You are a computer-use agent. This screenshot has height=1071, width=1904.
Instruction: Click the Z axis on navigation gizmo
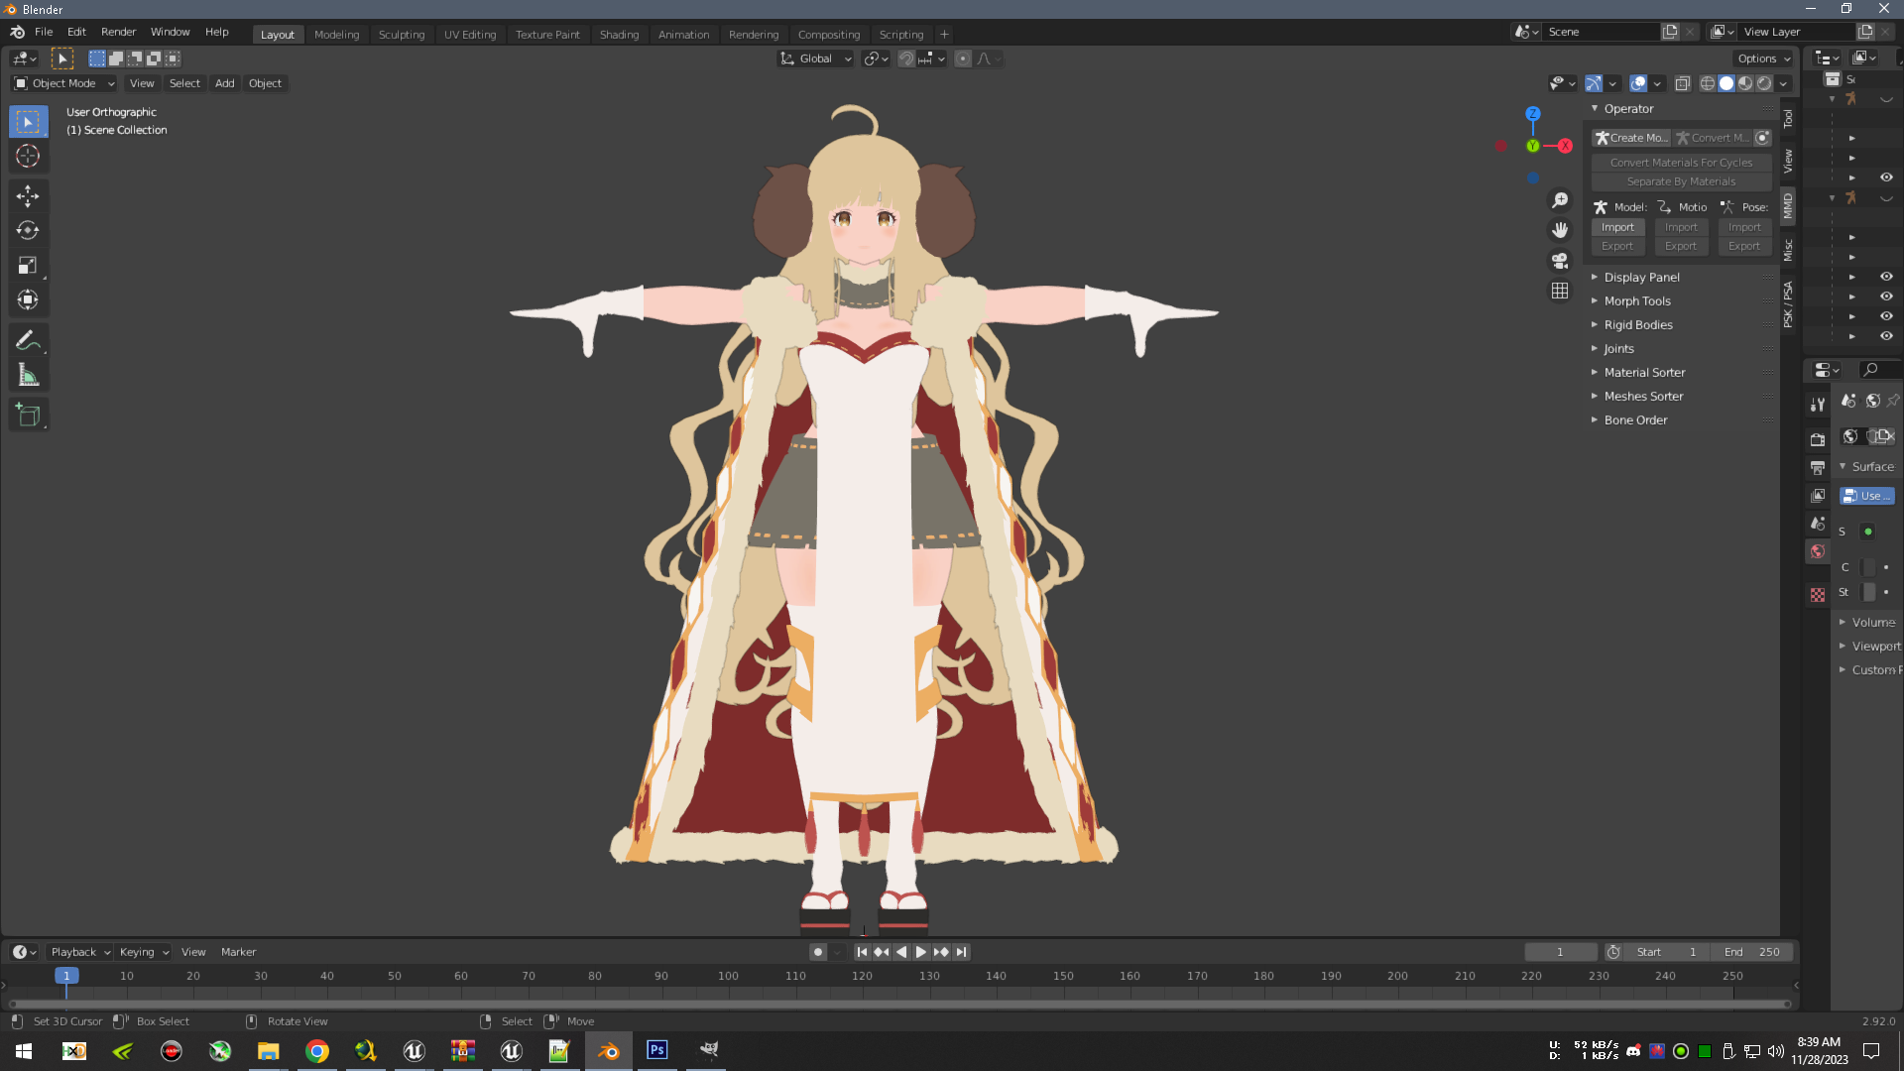1533,114
